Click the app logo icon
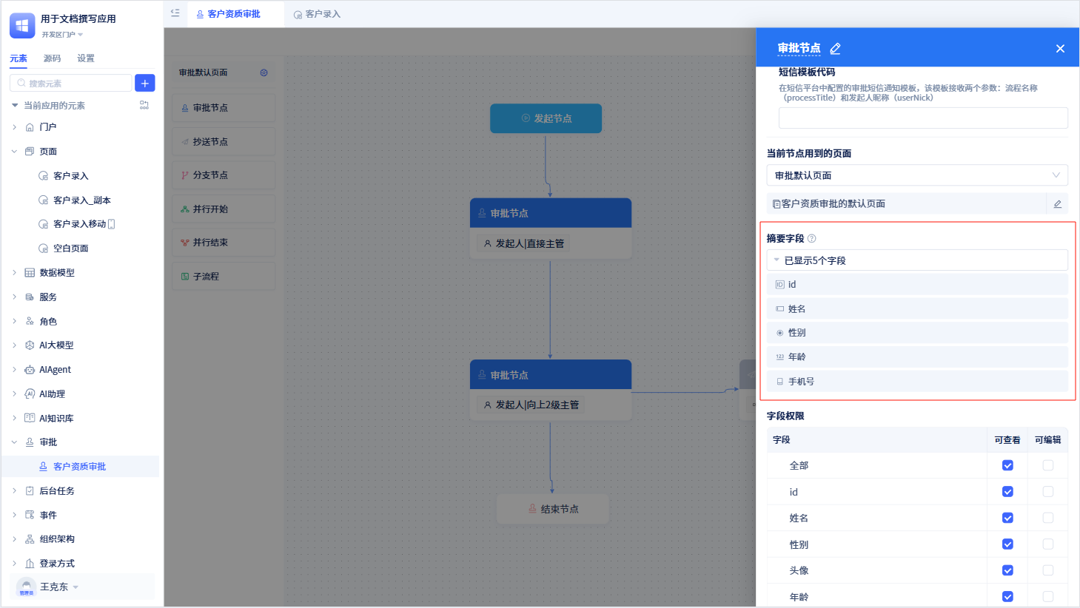This screenshot has width=1080, height=608. (x=22, y=25)
